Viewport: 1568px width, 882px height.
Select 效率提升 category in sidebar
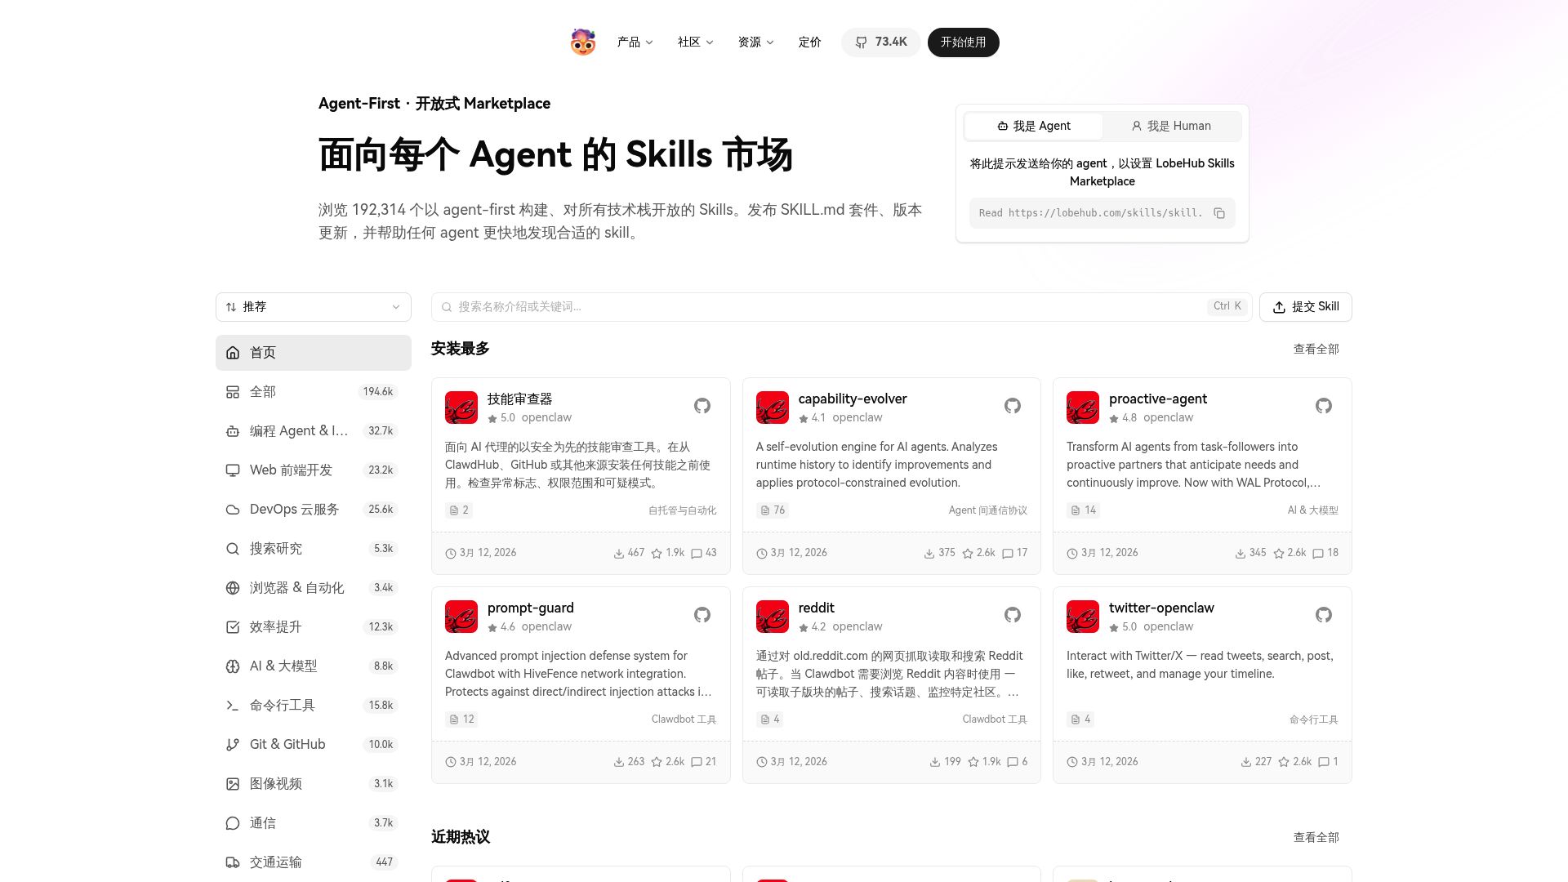[314, 627]
